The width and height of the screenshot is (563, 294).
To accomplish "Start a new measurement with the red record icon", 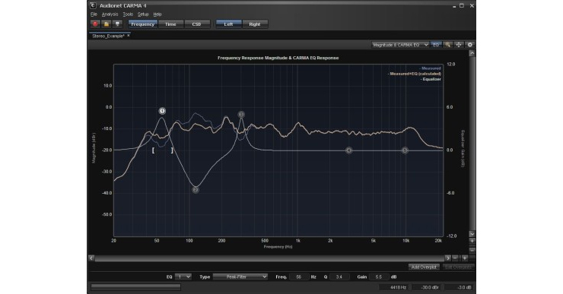I will coord(95,24).
